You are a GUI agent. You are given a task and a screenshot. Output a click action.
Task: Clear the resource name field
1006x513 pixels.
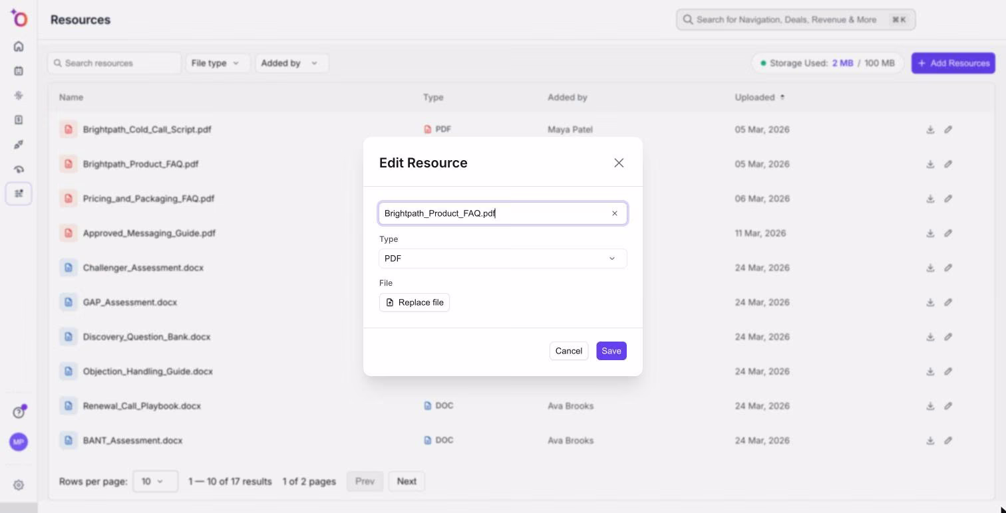click(615, 213)
